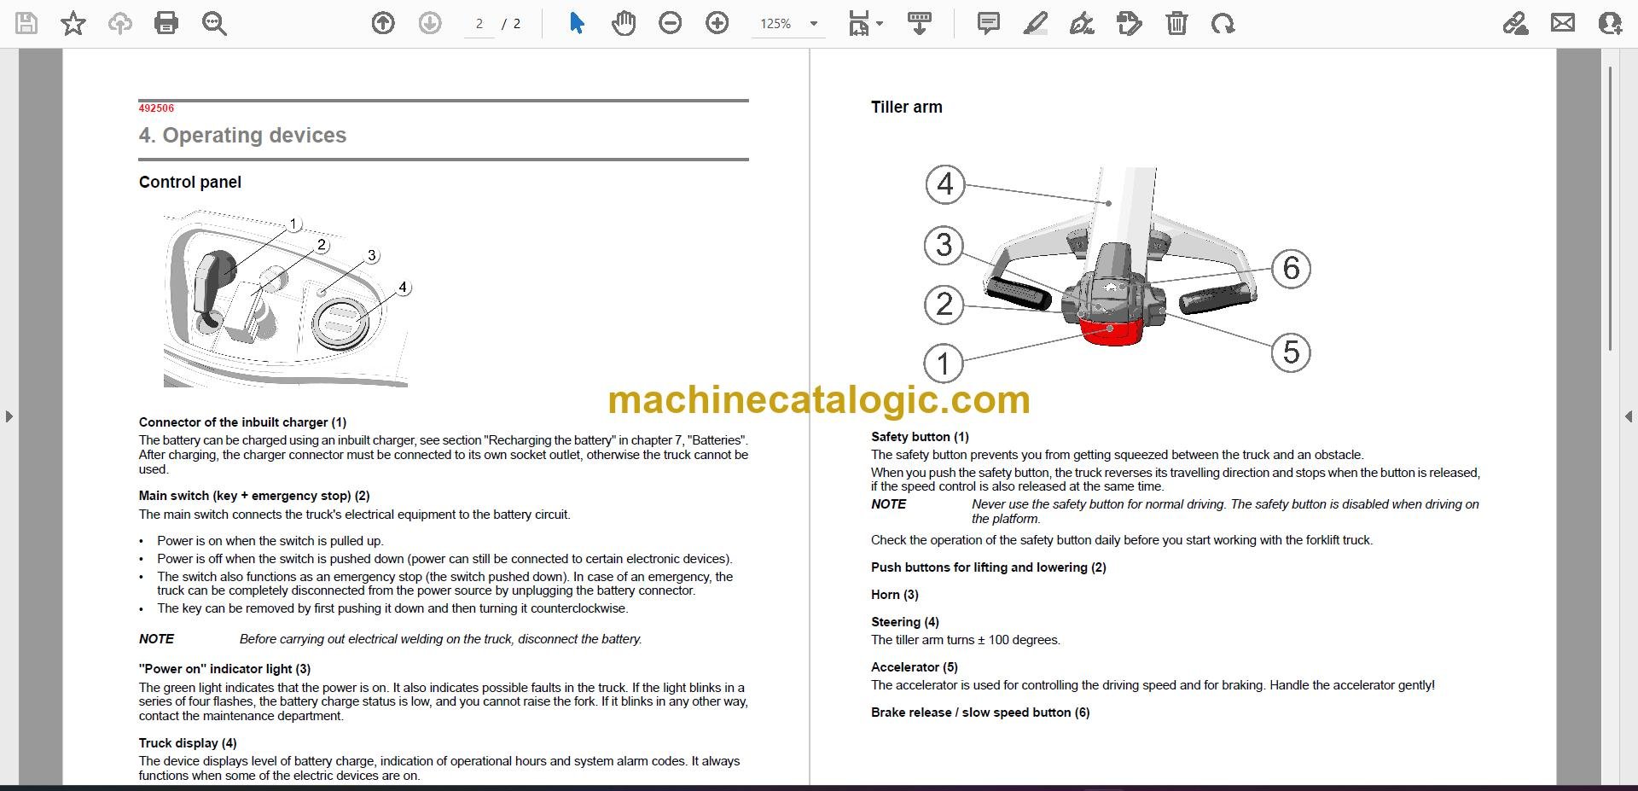
Task: Click 'Main switch (key + emergency stop) (2)'
Action: pyautogui.click(x=254, y=496)
